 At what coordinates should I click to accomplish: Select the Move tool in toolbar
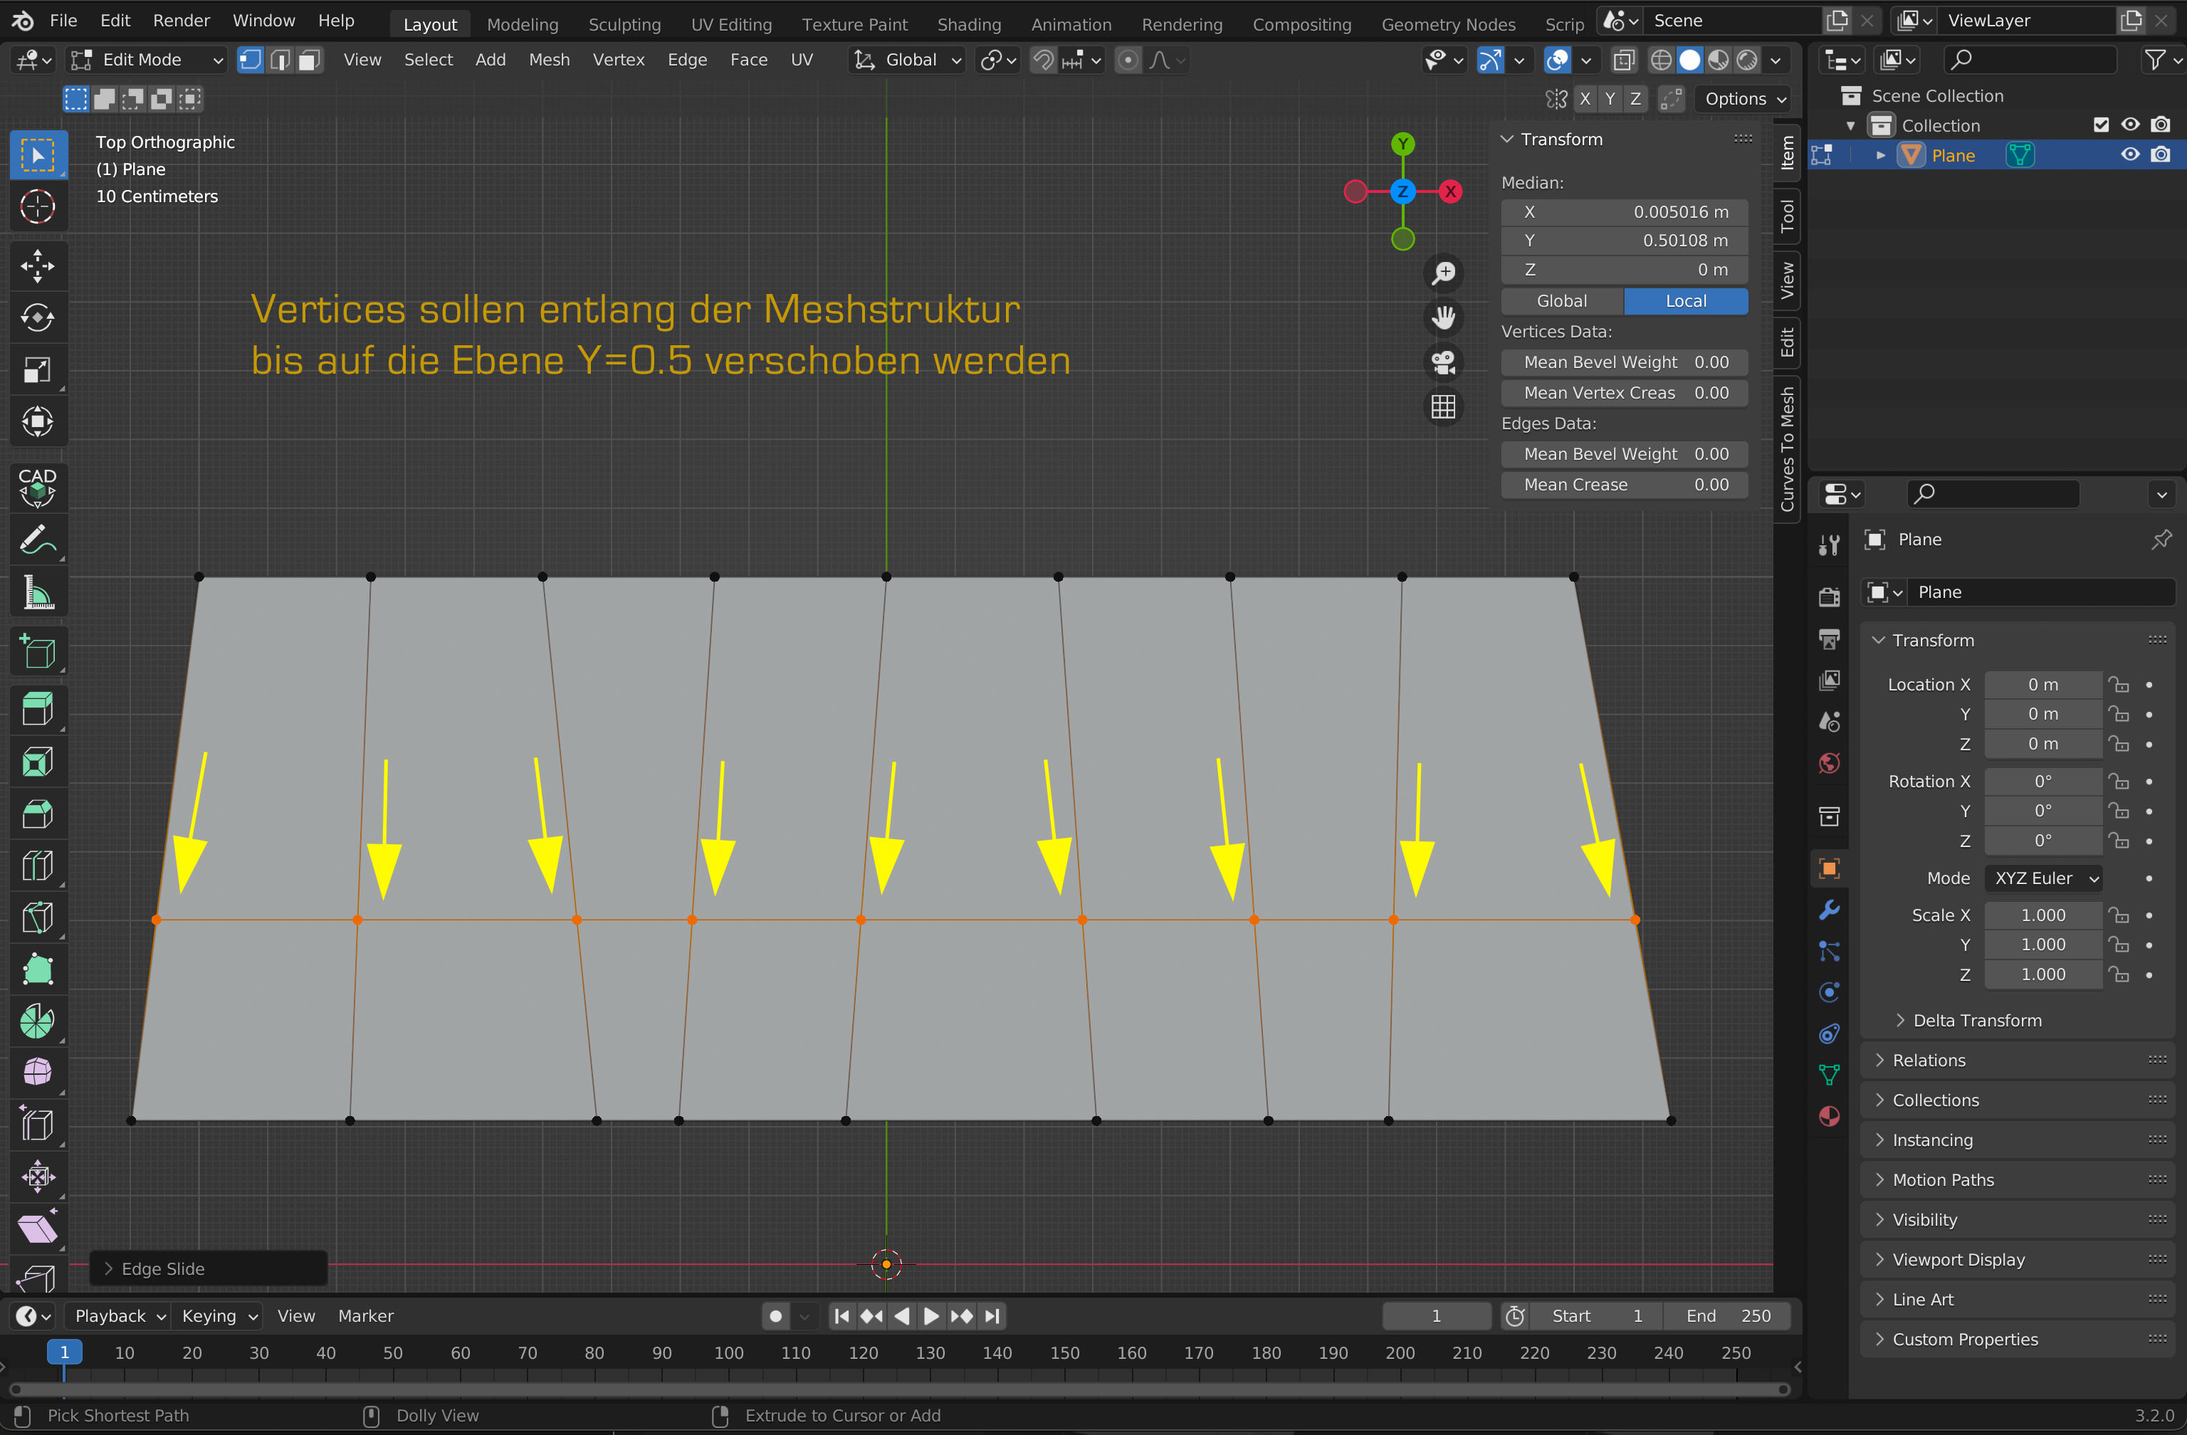click(37, 266)
